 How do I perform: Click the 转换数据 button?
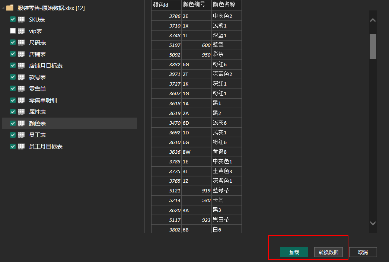click(x=328, y=252)
